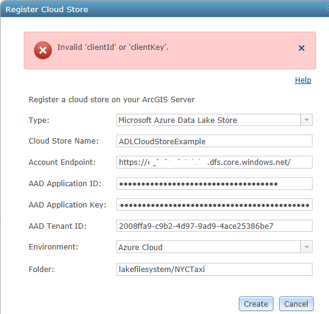The image size is (329, 314).
Task: Click the "Invalid 'clientId' or 'clientKey'." message text
Action: click(x=113, y=47)
